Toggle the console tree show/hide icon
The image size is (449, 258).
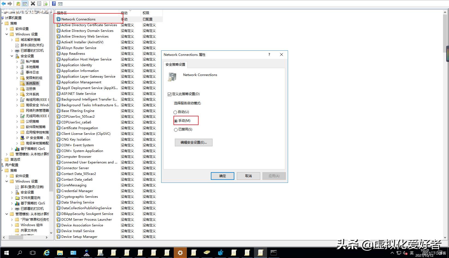(x=25, y=4)
